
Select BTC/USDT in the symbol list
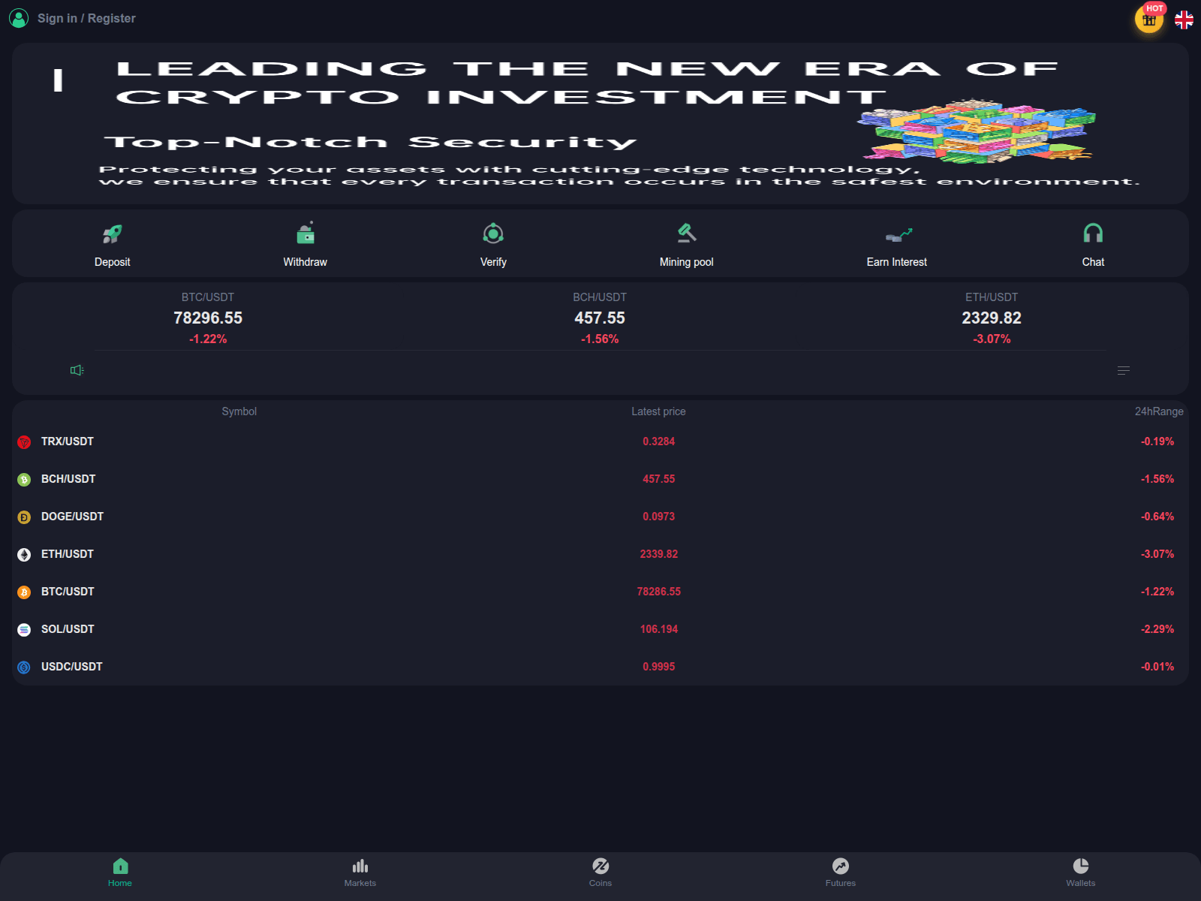tap(68, 592)
